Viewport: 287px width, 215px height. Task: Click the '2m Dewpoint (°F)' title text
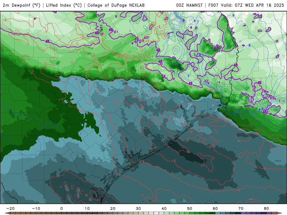(22, 5)
